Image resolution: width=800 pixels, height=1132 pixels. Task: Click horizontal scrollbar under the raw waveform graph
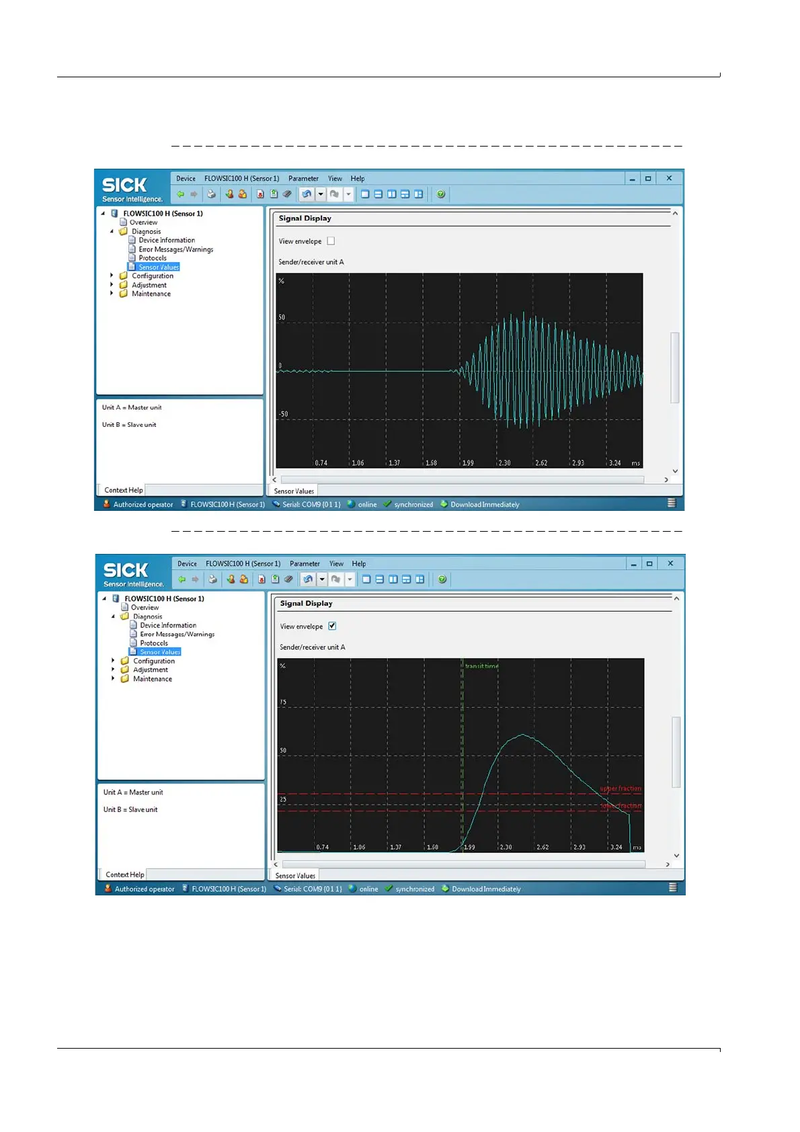[x=462, y=480]
